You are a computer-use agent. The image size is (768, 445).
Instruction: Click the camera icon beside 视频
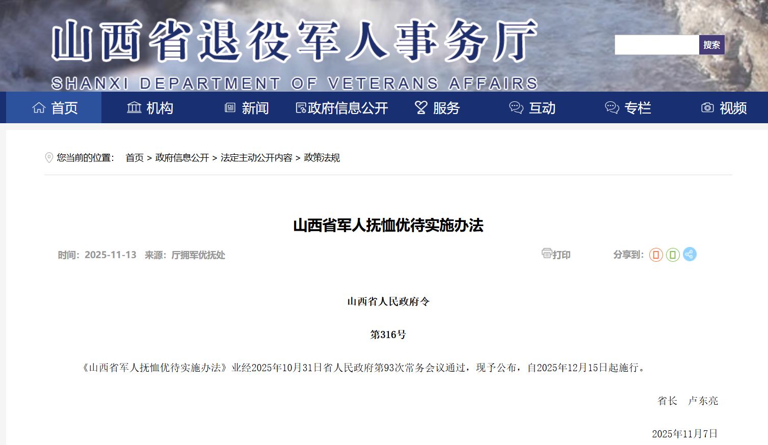point(707,107)
